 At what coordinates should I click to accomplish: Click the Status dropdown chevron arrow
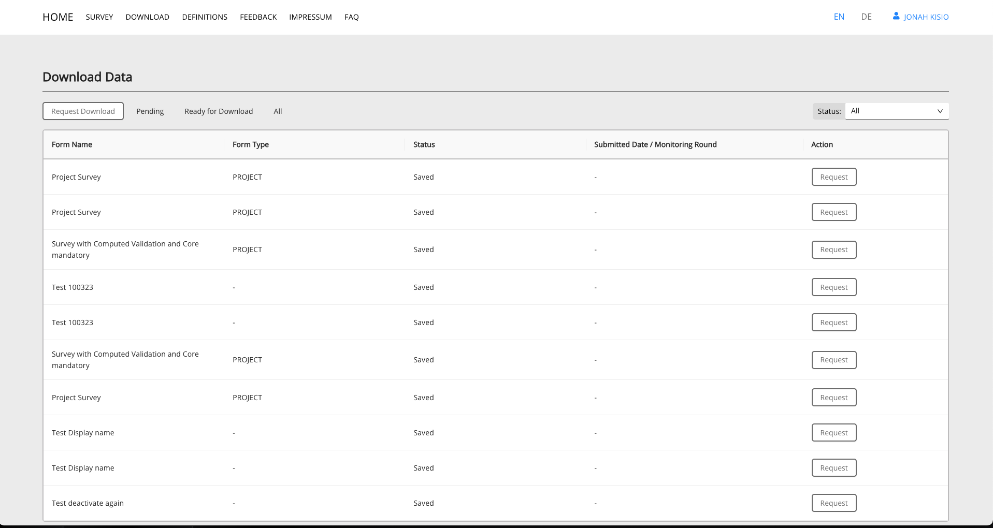coord(940,111)
